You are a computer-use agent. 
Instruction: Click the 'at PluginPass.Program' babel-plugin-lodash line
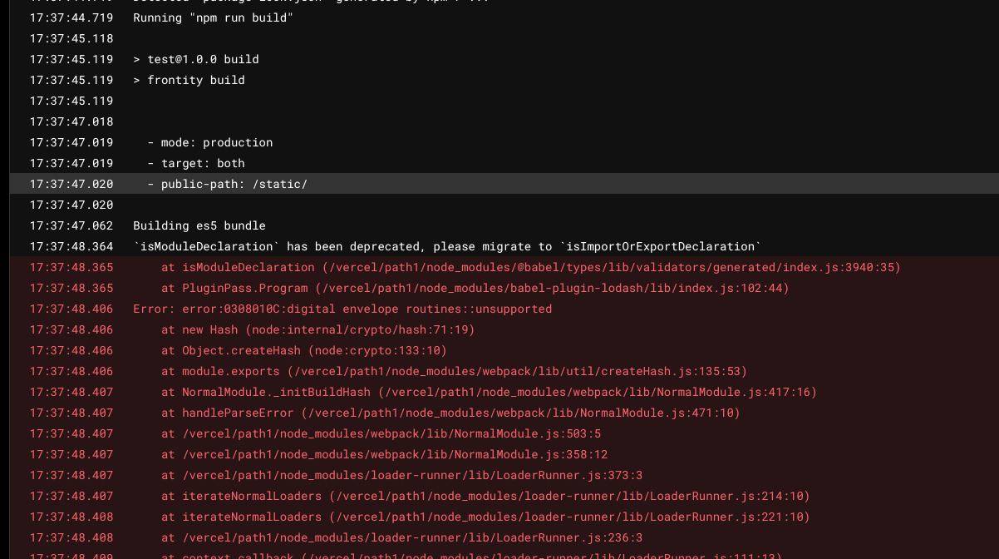pyautogui.click(x=475, y=288)
